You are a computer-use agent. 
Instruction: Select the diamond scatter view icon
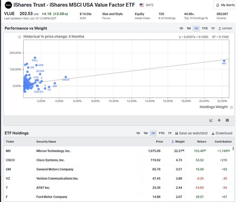[x=219, y=120]
